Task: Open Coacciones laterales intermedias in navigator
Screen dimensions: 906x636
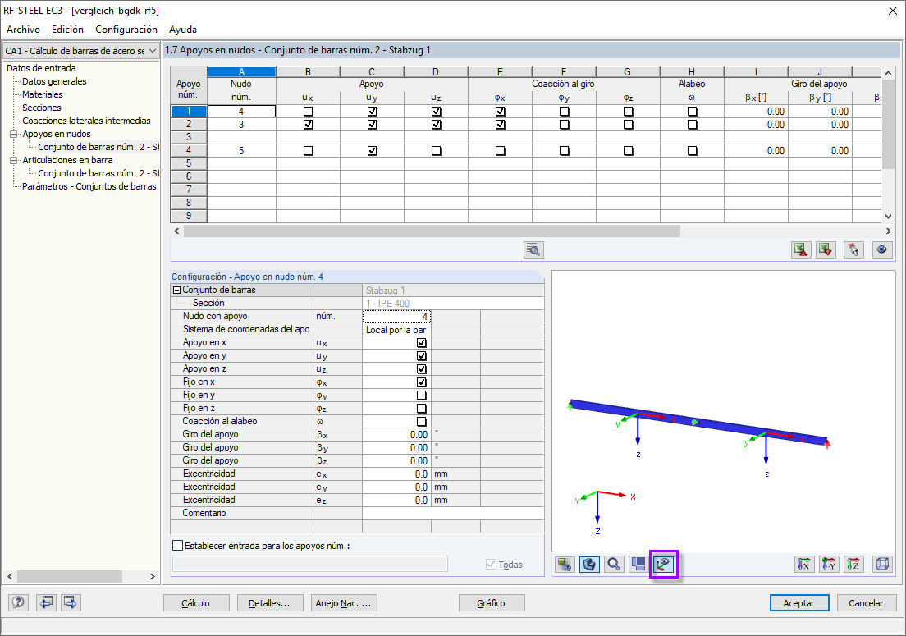Action: tap(86, 121)
